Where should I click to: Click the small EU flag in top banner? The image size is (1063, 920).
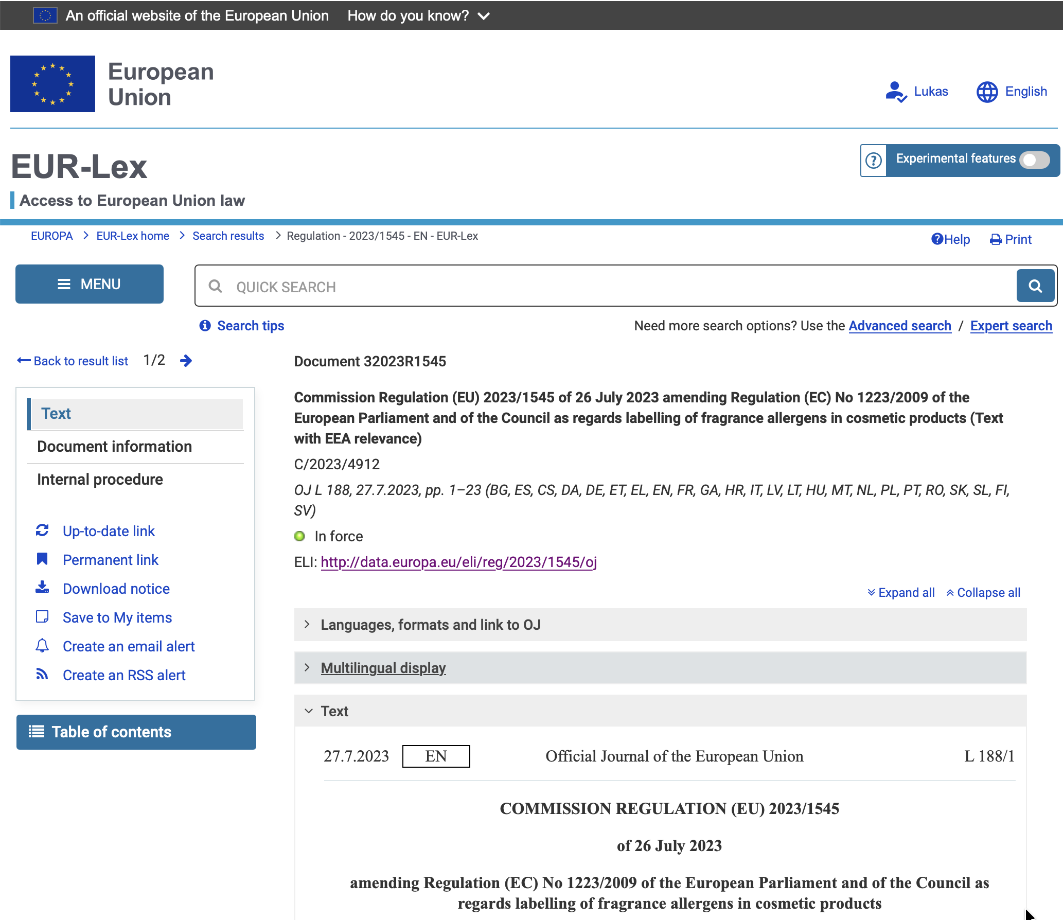click(x=45, y=15)
